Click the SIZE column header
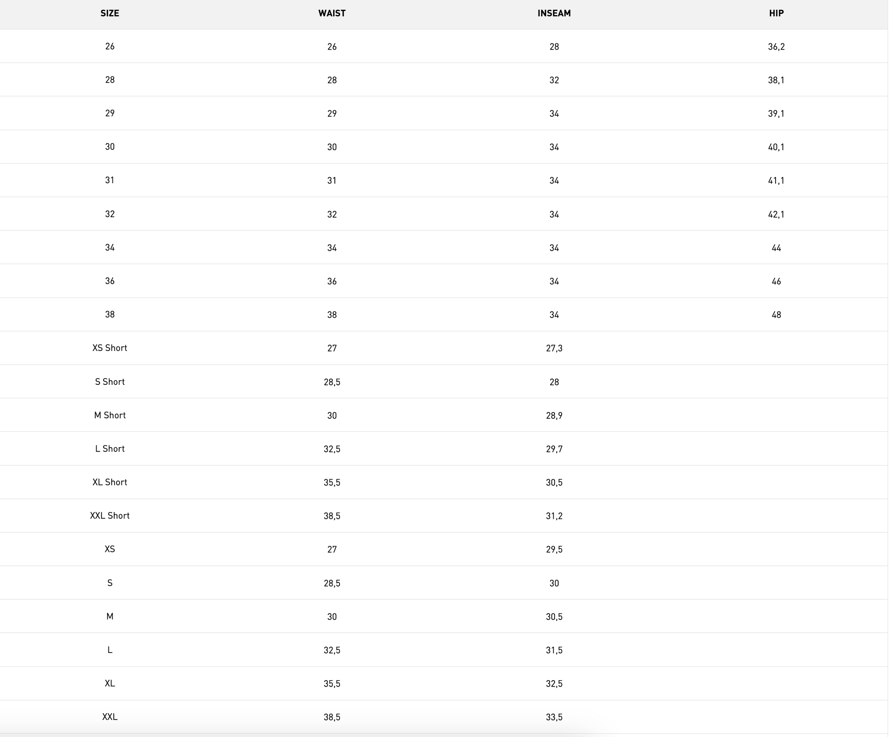Screen dimensions: 893x737 tap(110, 13)
